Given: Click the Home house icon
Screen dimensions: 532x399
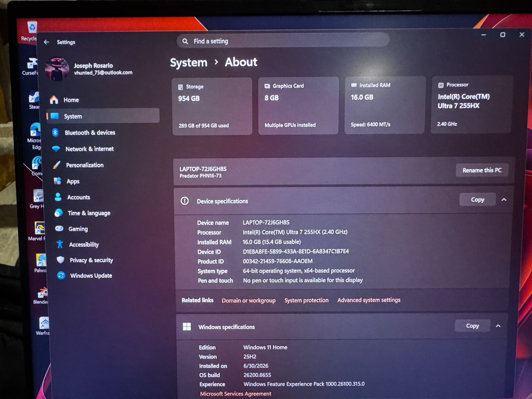Looking at the screenshot, I should [x=54, y=100].
